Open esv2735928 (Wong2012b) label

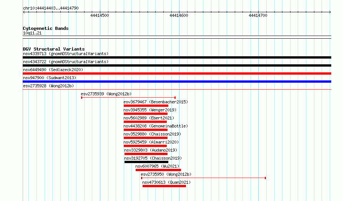coord(48,86)
